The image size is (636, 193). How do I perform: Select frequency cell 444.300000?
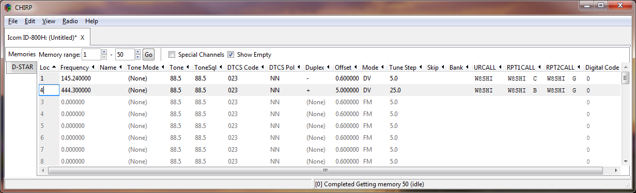click(79, 90)
